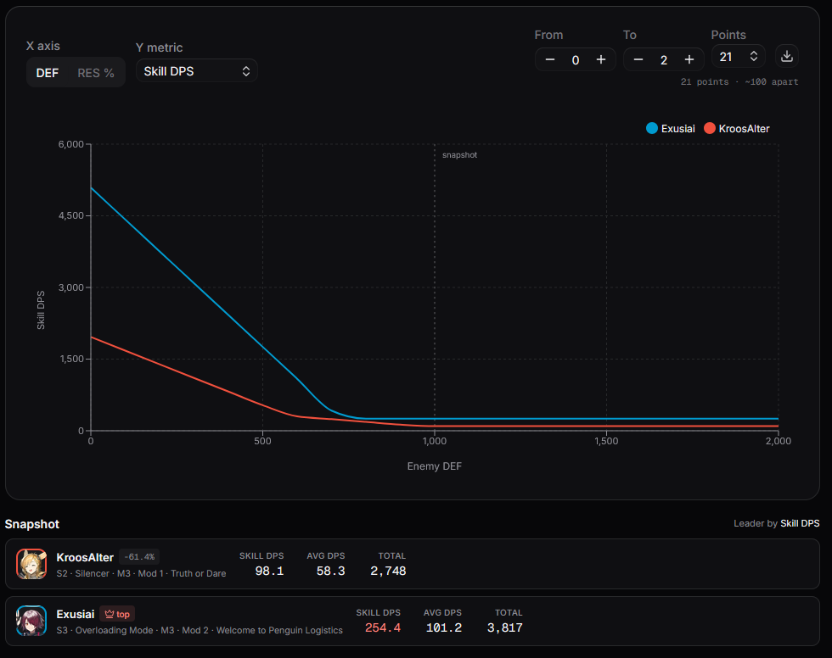Click the 'Leader by Skill DPS' text
This screenshot has height=658, width=832.
pyautogui.click(x=777, y=523)
